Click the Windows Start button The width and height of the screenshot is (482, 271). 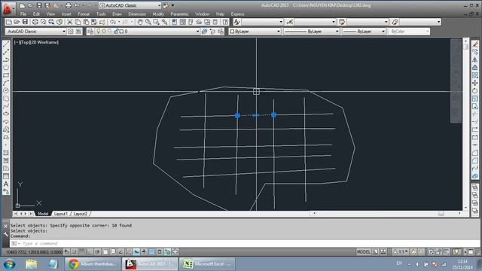9,264
